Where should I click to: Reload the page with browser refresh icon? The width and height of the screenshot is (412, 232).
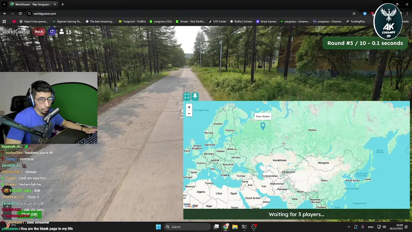pyautogui.click(x=20, y=14)
